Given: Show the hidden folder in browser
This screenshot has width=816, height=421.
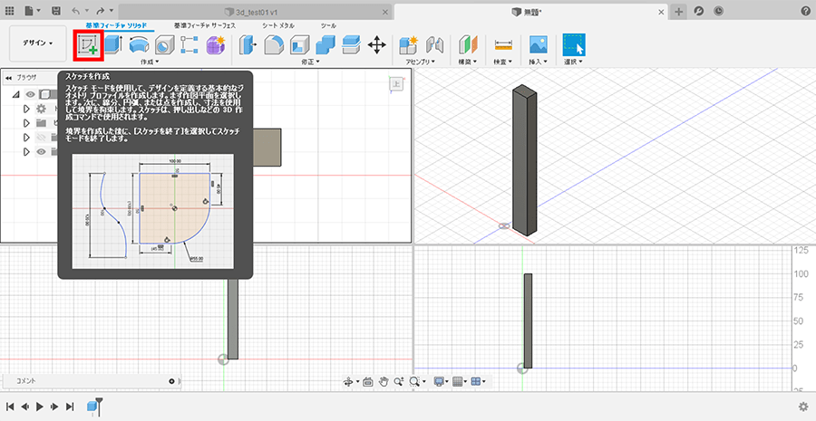Looking at the screenshot, I should point(41,138).
